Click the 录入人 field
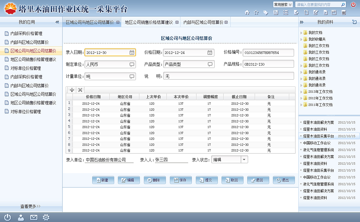 click(171, 160)
